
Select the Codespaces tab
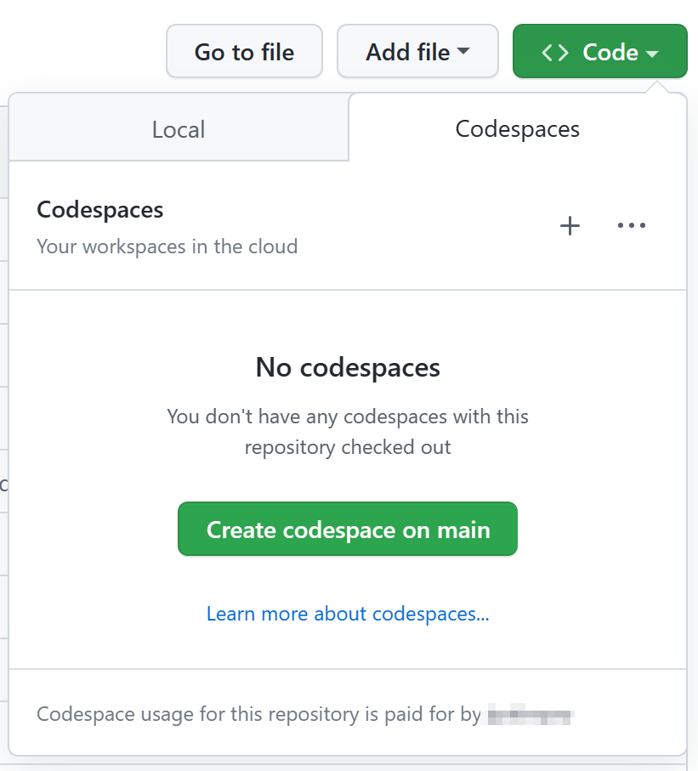point(518,129)
